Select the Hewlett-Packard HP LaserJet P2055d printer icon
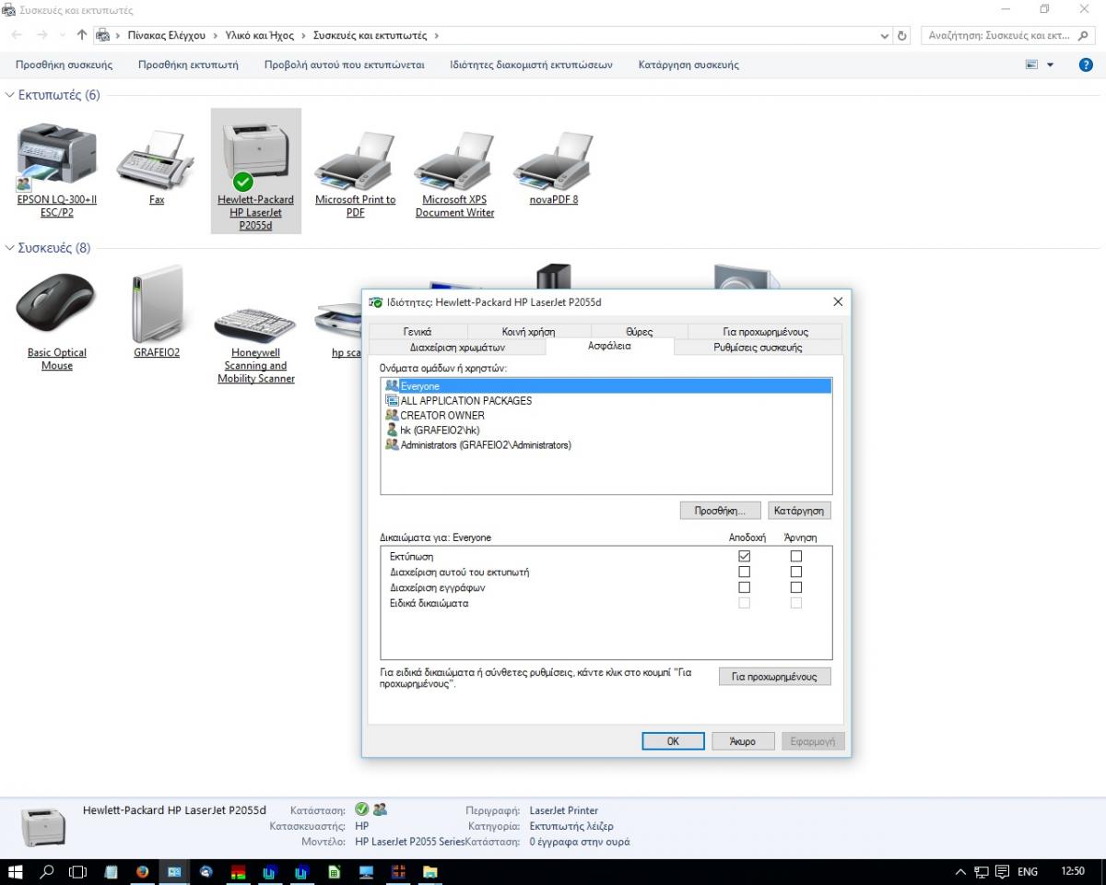The height and width of the screenshot is (885, 1106). [x=255, y=171]
